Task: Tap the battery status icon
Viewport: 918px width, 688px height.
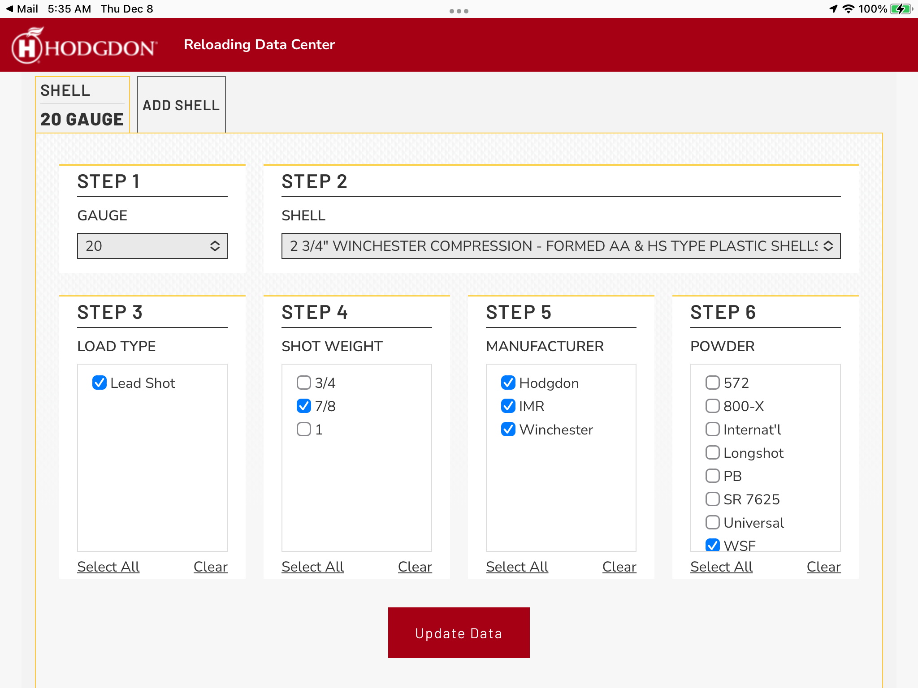Action: click(x=901, y=9)
